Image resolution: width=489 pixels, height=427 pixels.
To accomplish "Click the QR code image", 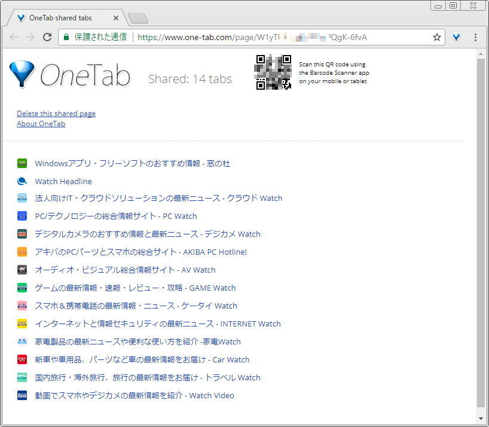I will coord(273,72).
